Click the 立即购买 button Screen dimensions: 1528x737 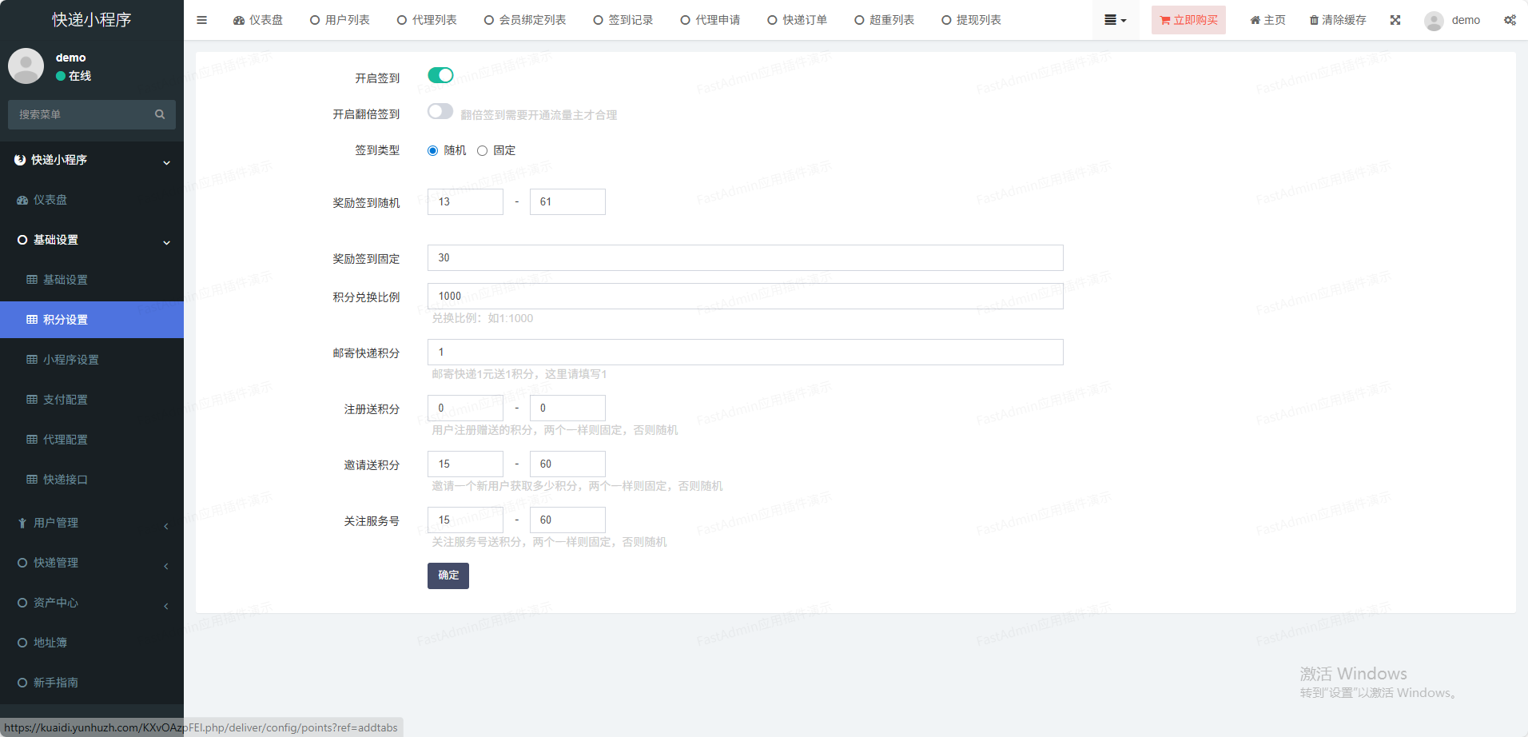click(1188, 20)
